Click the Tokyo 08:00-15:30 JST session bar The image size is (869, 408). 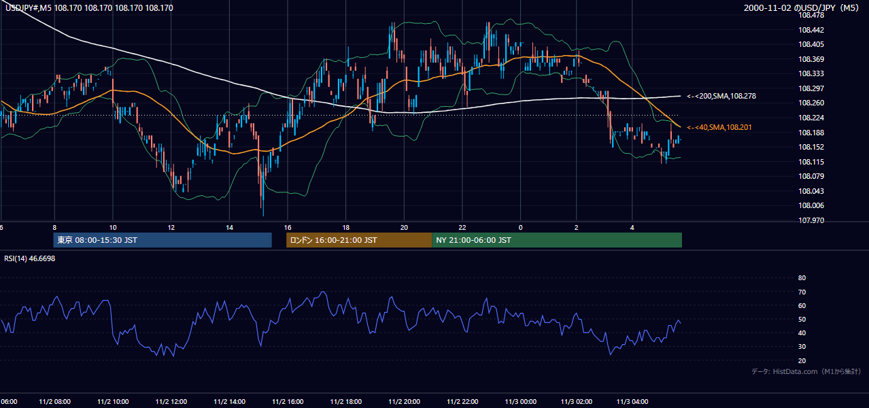click(163, 240)
